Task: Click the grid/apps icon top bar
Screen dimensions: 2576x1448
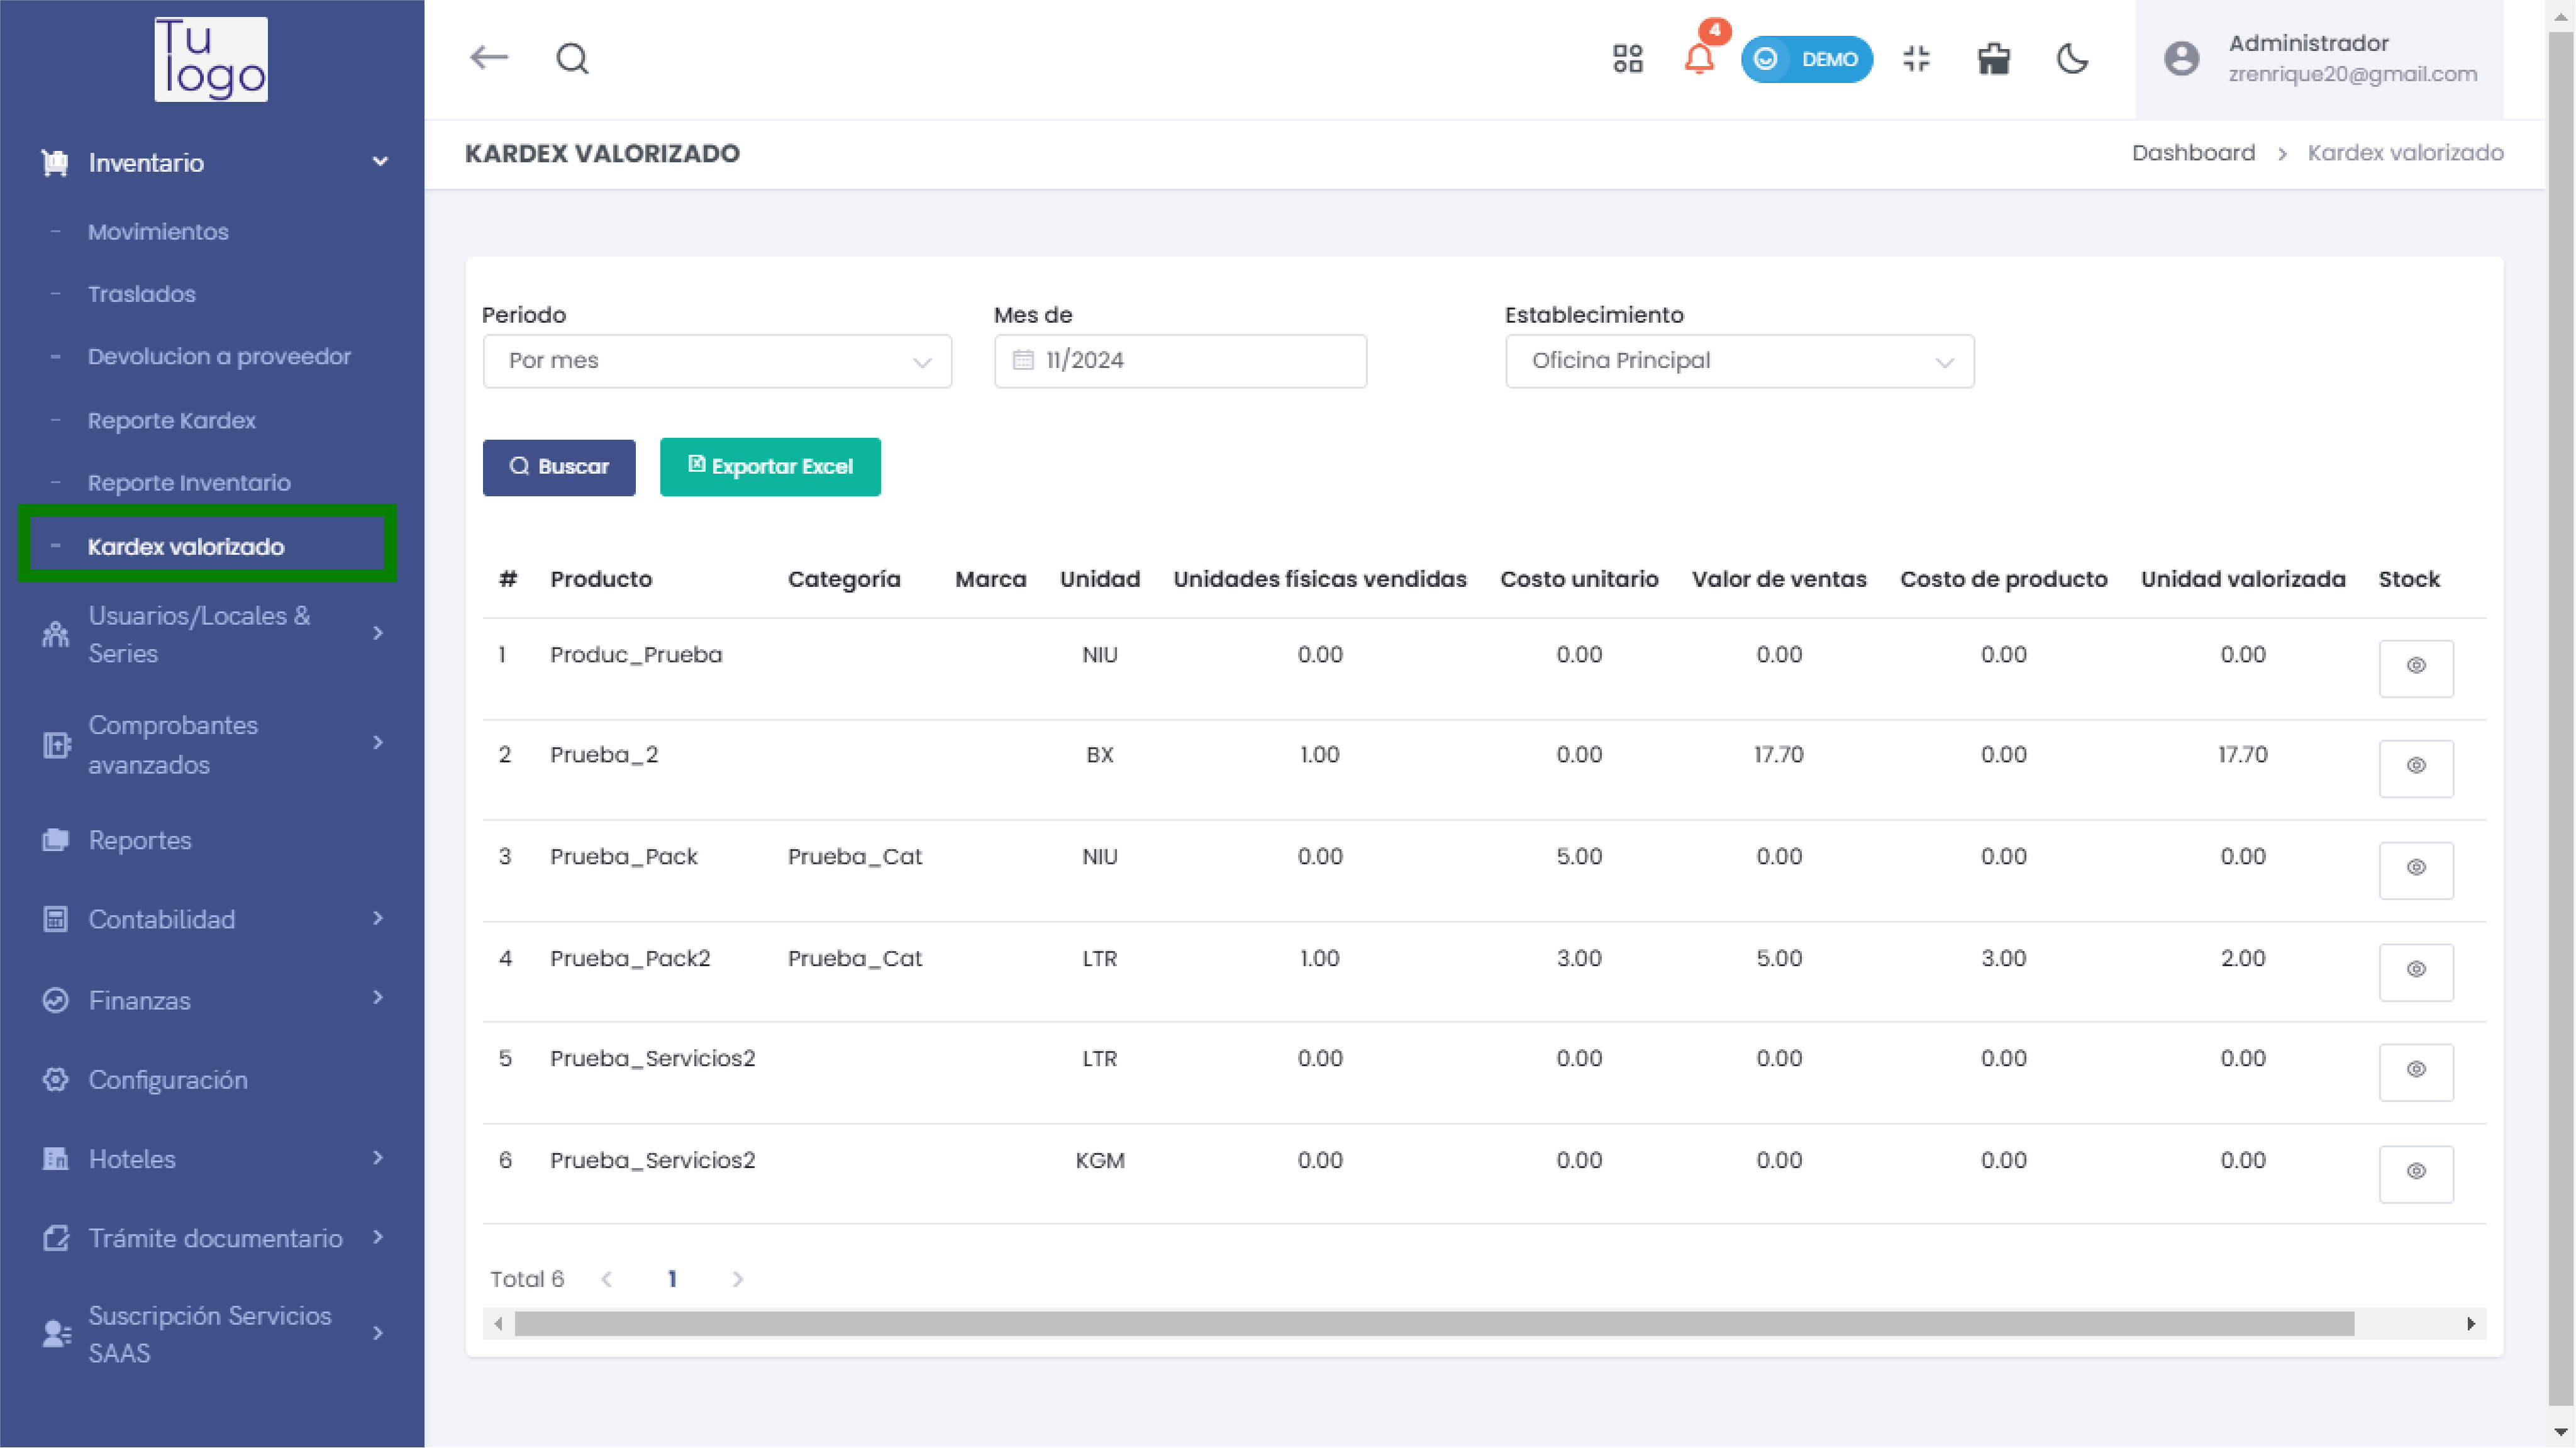Action: point(1624,58)
